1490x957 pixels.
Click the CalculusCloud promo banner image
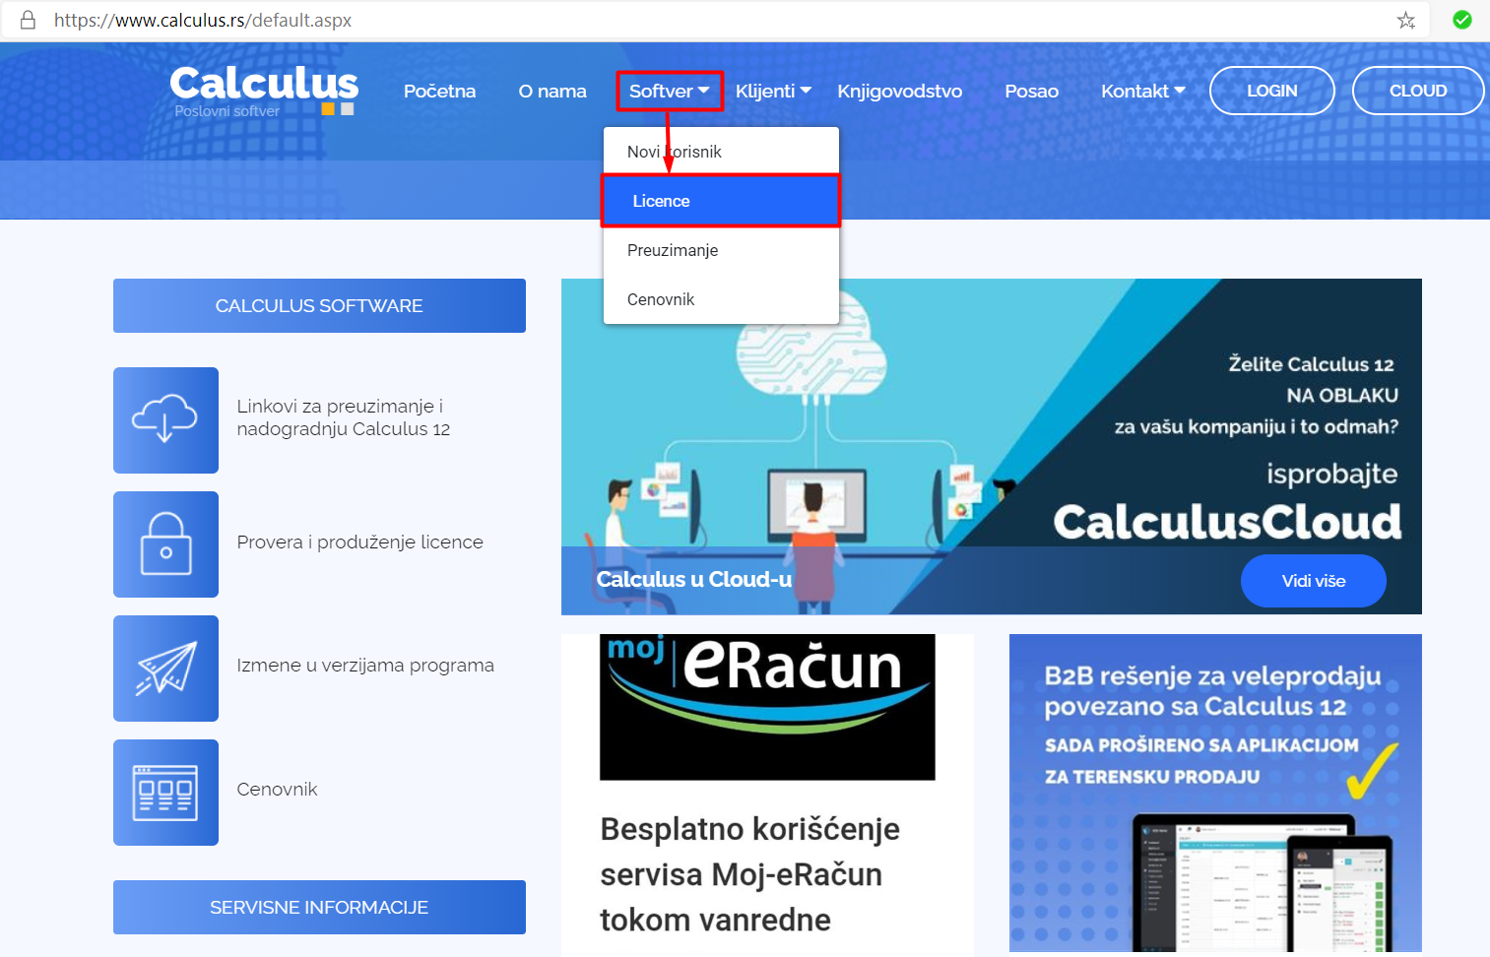992,446
